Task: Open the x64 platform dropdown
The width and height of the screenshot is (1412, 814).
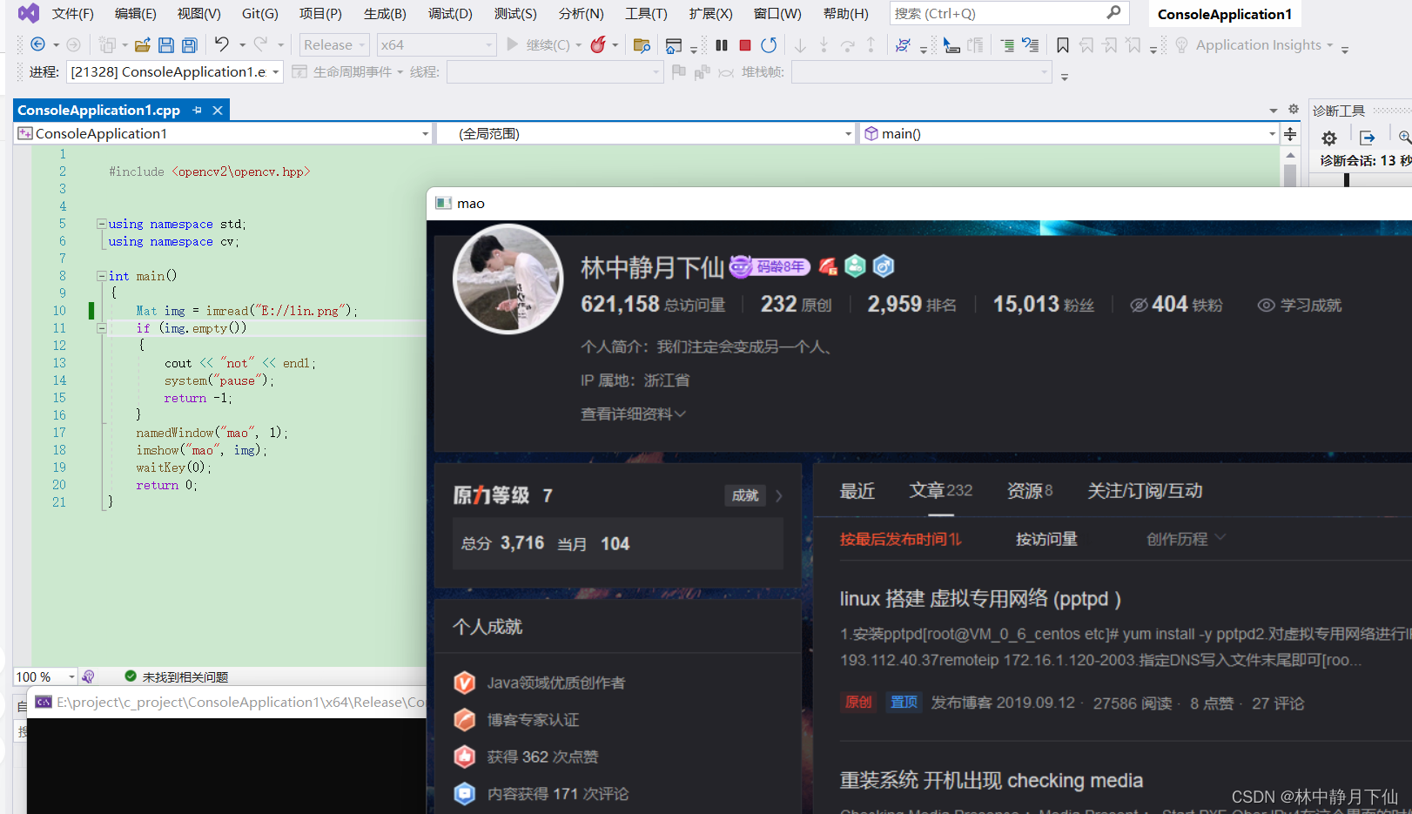Action: (435, 44)
